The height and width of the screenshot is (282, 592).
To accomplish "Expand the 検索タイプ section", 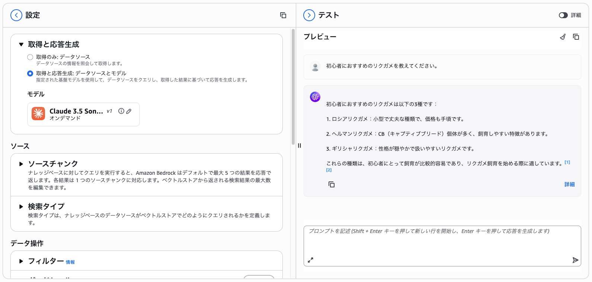I will (21, 207).
